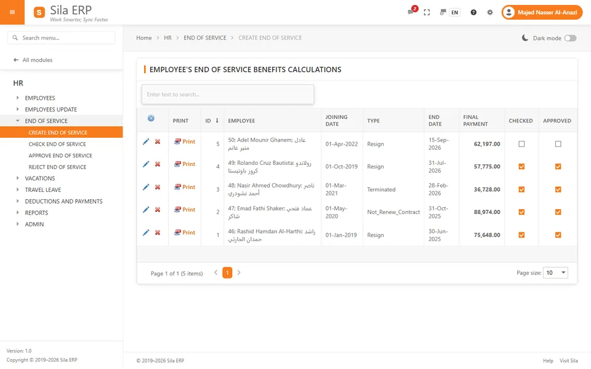Open the chat notifications icon
The height and width of the screenshot is (369, 591).
pos(411,12)
